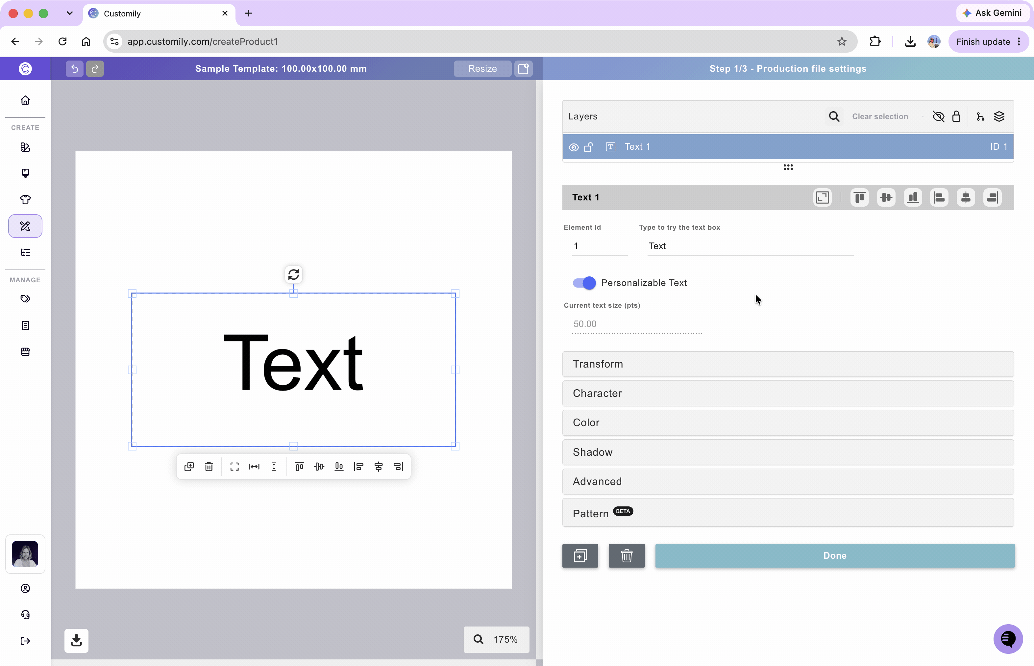
Task: Fit text width using canvas toolbar icon
Action: 254,467
